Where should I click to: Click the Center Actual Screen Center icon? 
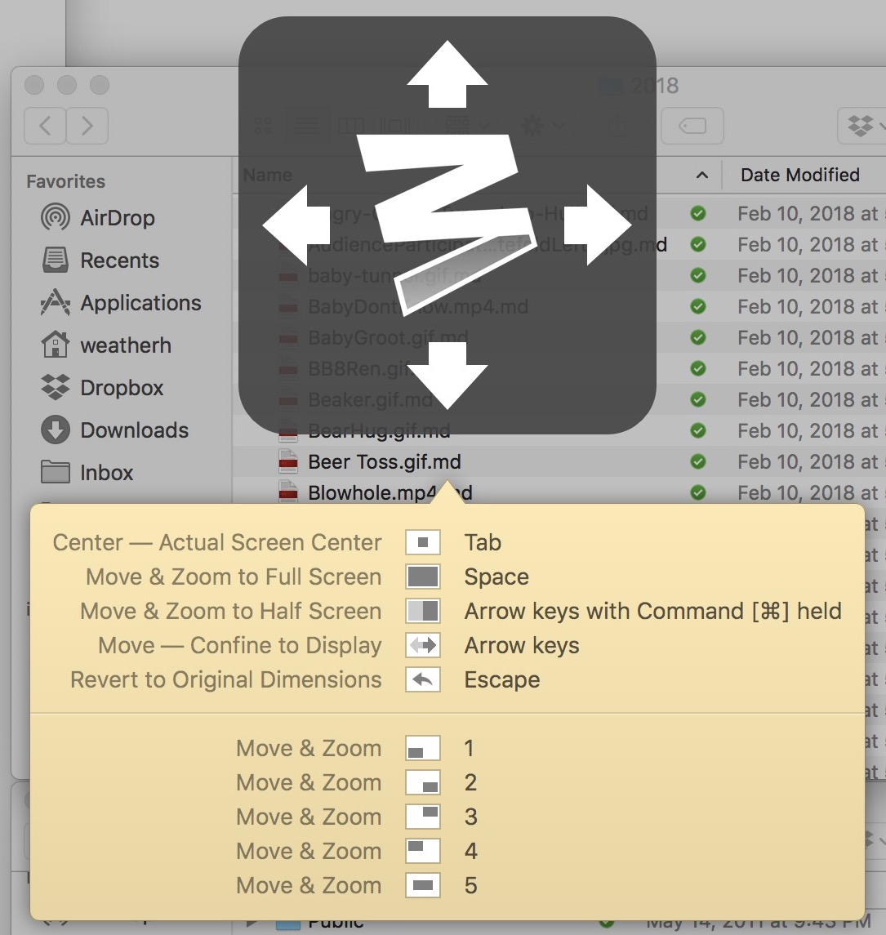point(423,542)
